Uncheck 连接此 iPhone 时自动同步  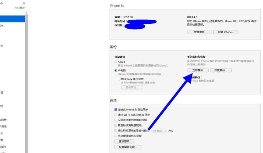click(116, 109)
